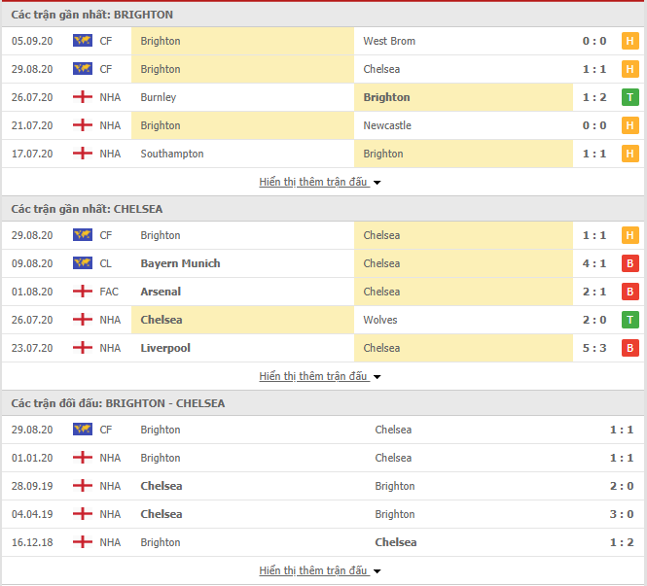Click the world flag icon on Bayern Munich CL row
The width and height of the screenshot is (647, 586).
tap(83, 263)
